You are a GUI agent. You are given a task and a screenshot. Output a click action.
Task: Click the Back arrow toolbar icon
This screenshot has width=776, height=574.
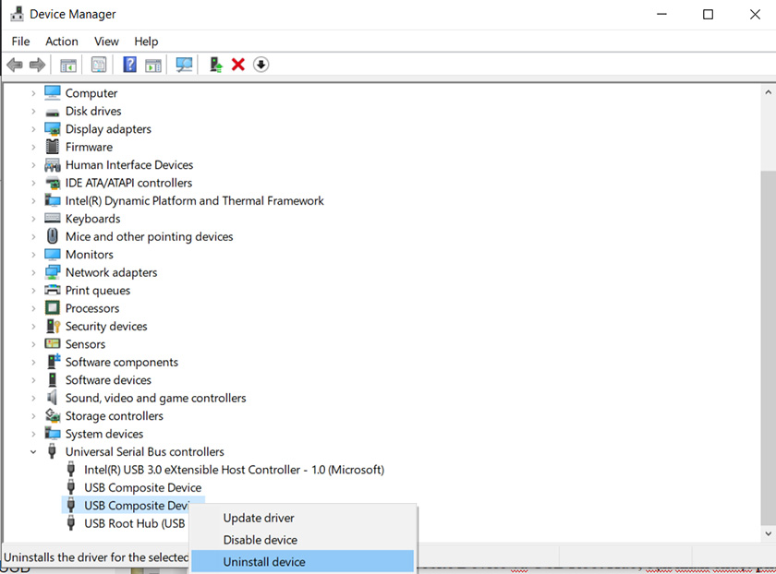(14, 65)
